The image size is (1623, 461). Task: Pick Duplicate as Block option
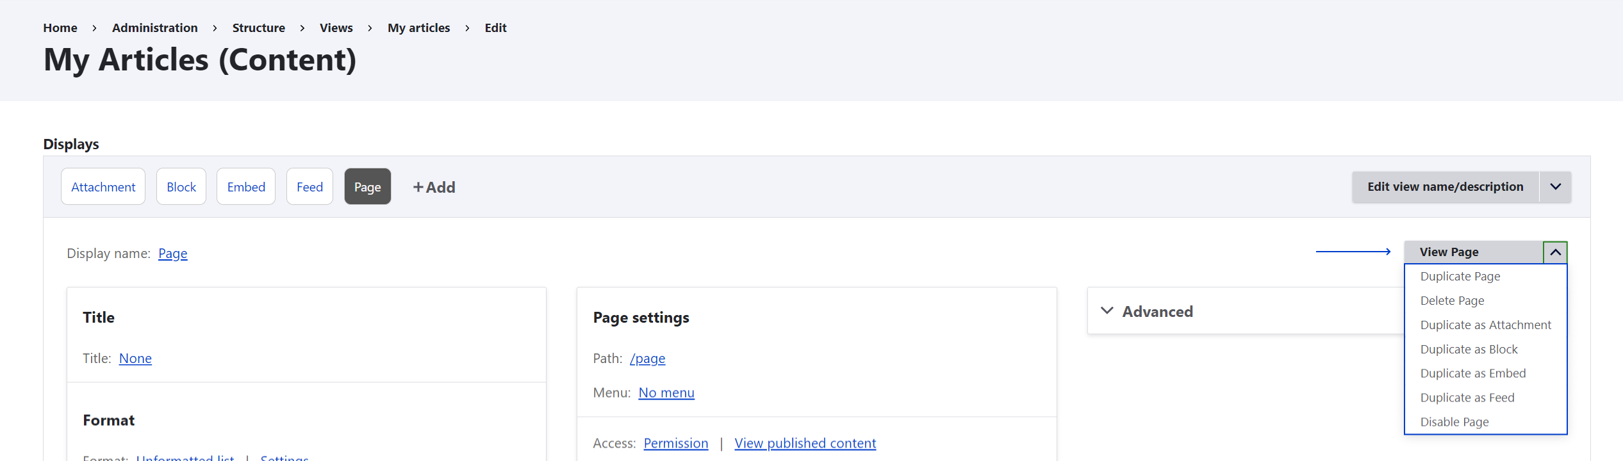[1469, 350]
